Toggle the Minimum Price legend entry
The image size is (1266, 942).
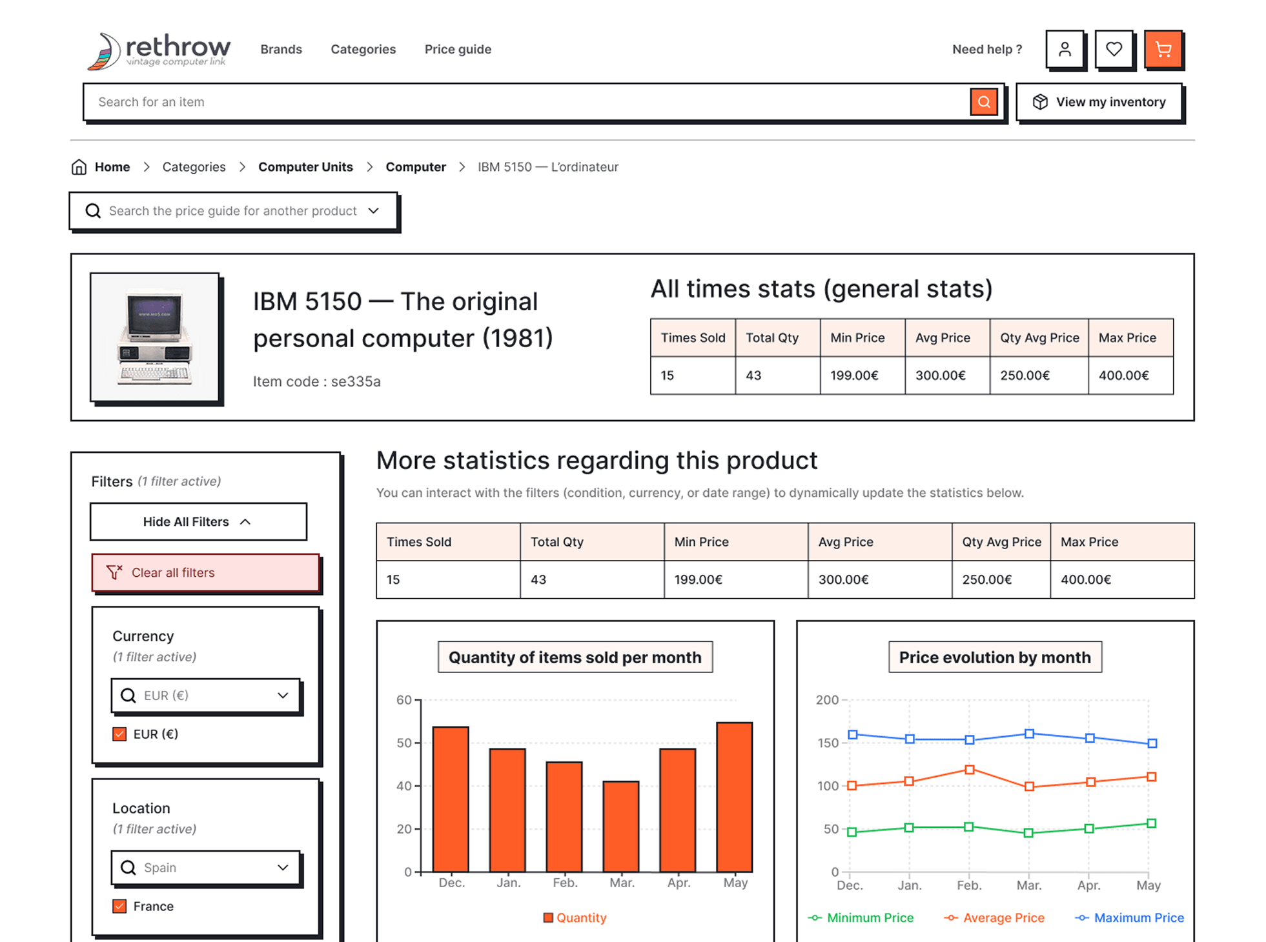tap(861, 917)
